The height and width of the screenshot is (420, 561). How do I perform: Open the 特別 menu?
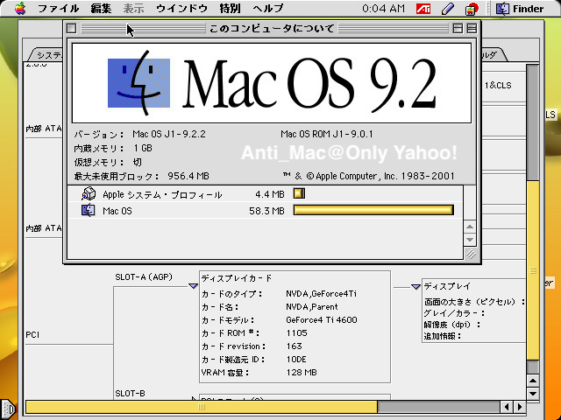pos(230,8)
